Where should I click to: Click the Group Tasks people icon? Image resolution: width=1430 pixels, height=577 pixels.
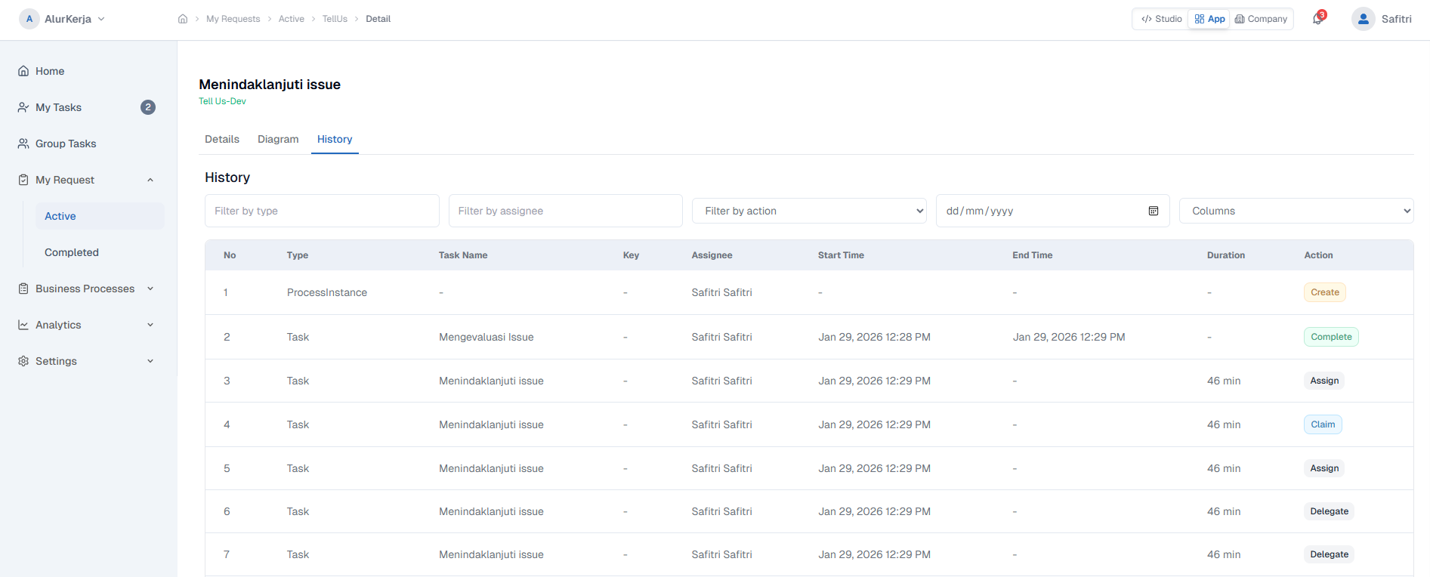pyautogui.click(x=23, y=143)
